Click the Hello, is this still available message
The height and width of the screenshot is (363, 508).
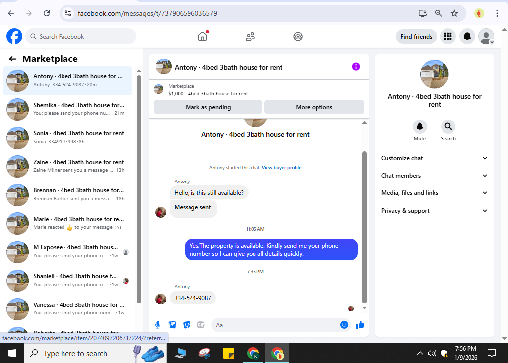209,193
